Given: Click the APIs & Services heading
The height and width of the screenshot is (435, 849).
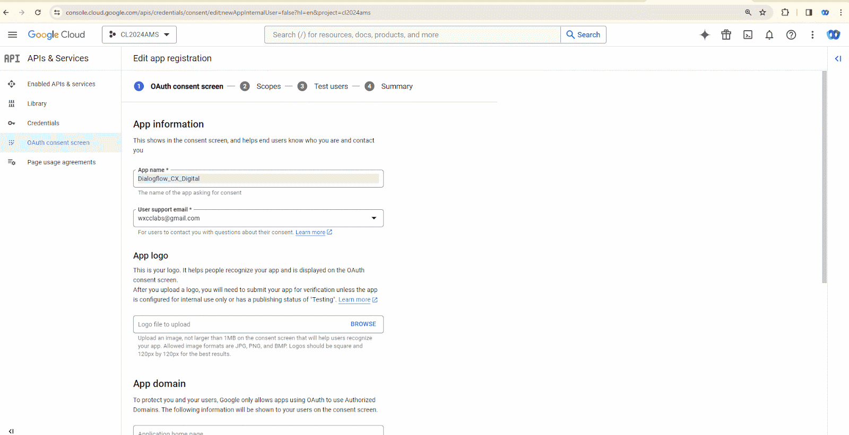Looking at the screenshot, I should [58, 58].
